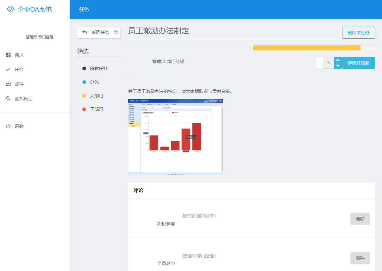Click the 退勤 power icon

tap(8, 126)
